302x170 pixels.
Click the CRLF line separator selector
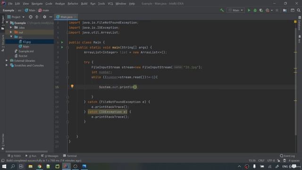point(261,161)
